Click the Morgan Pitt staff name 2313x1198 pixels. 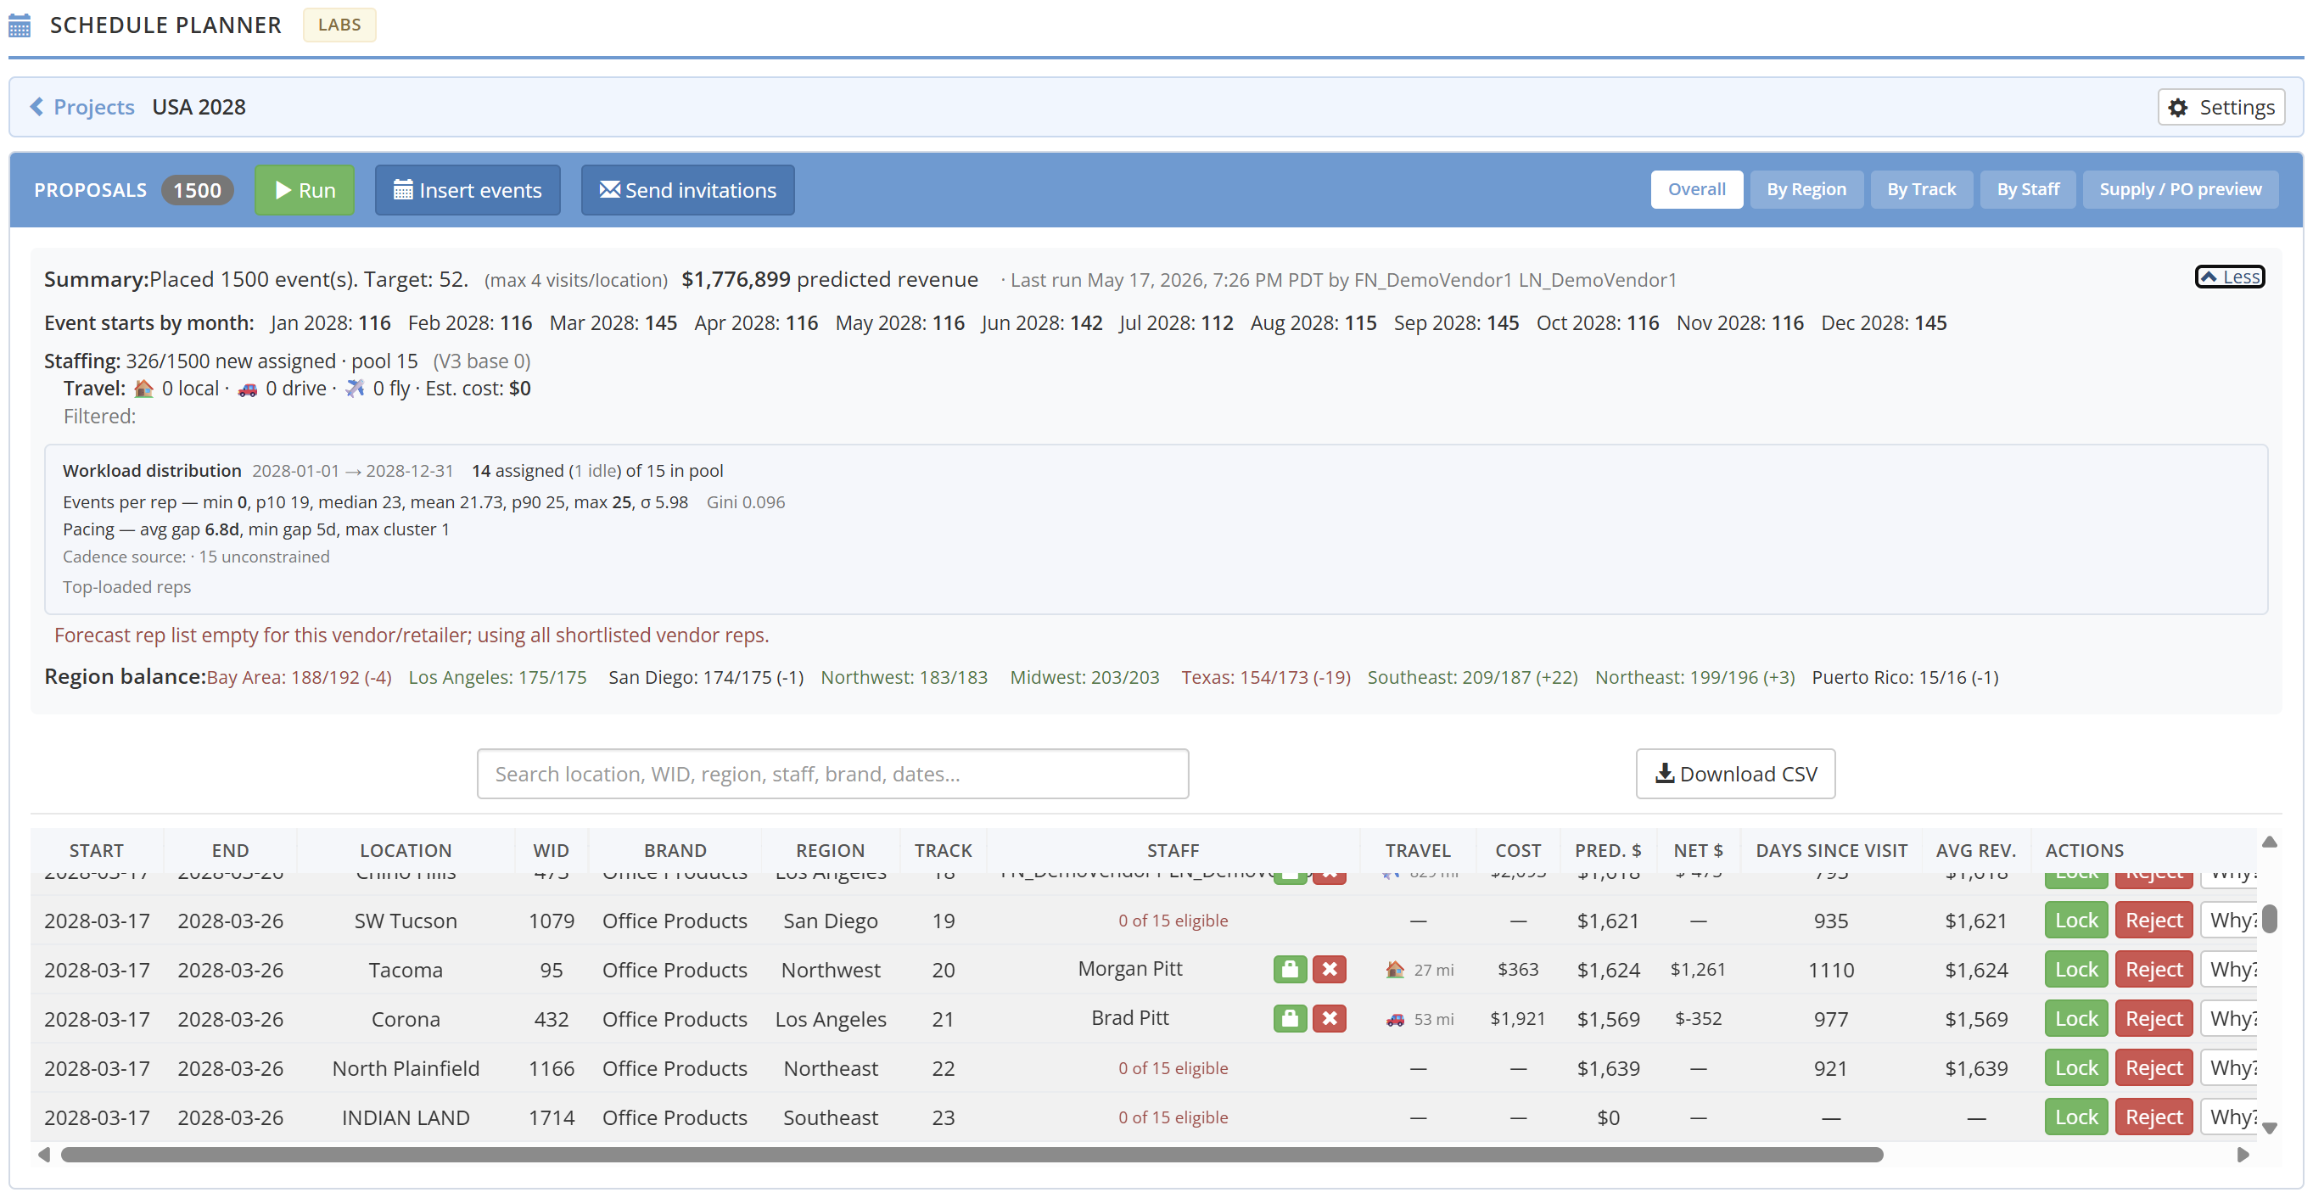coord(1129,968)
